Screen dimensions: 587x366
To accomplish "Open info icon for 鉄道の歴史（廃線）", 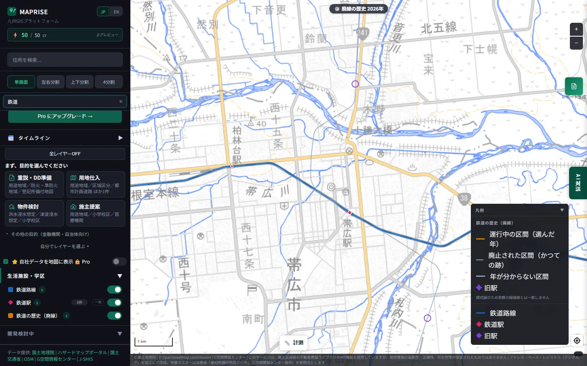I will pyautogui.click(x=66, y=316).
